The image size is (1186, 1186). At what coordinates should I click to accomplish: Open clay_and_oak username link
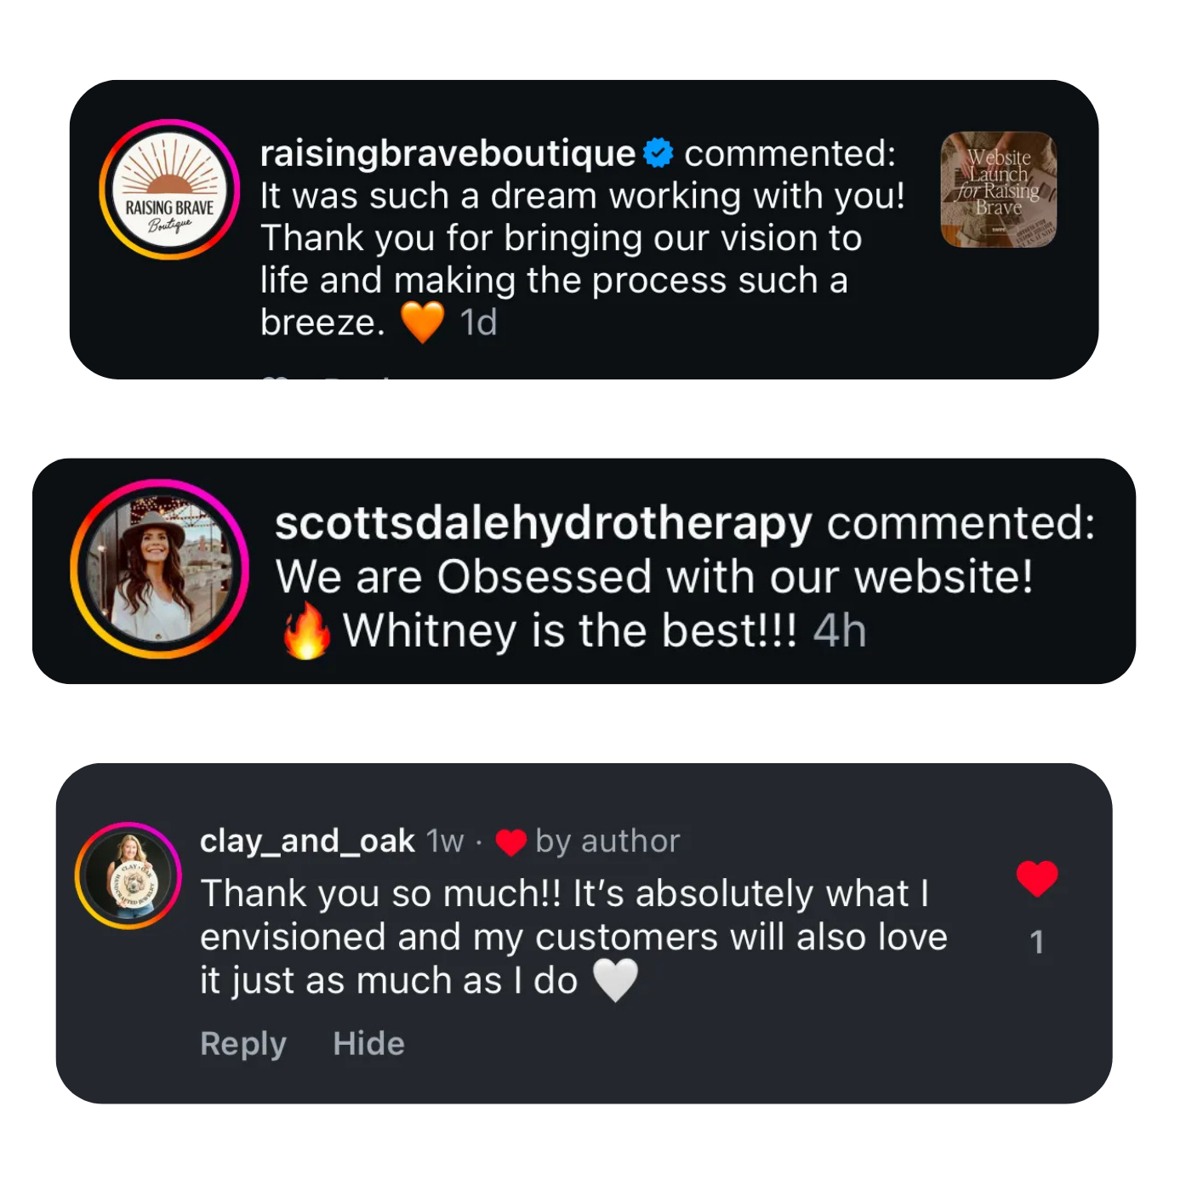pyautogui.click(x=307, y=841)
